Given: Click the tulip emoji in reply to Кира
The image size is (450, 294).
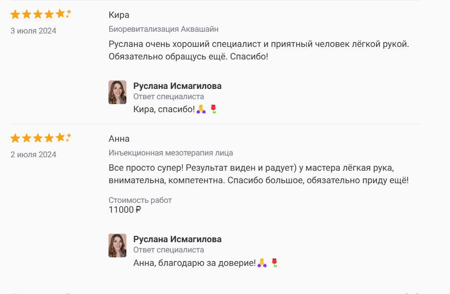Looking at the screenshot, I should click(214, 109).
